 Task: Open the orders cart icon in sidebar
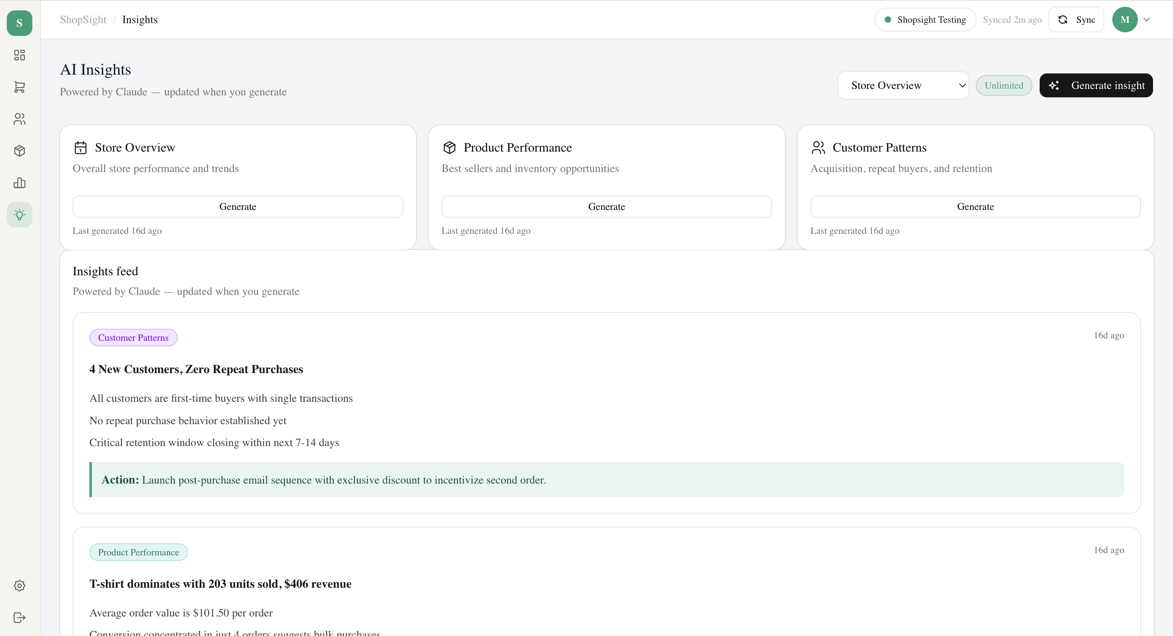pyautogui.click(x=20, y=87)
